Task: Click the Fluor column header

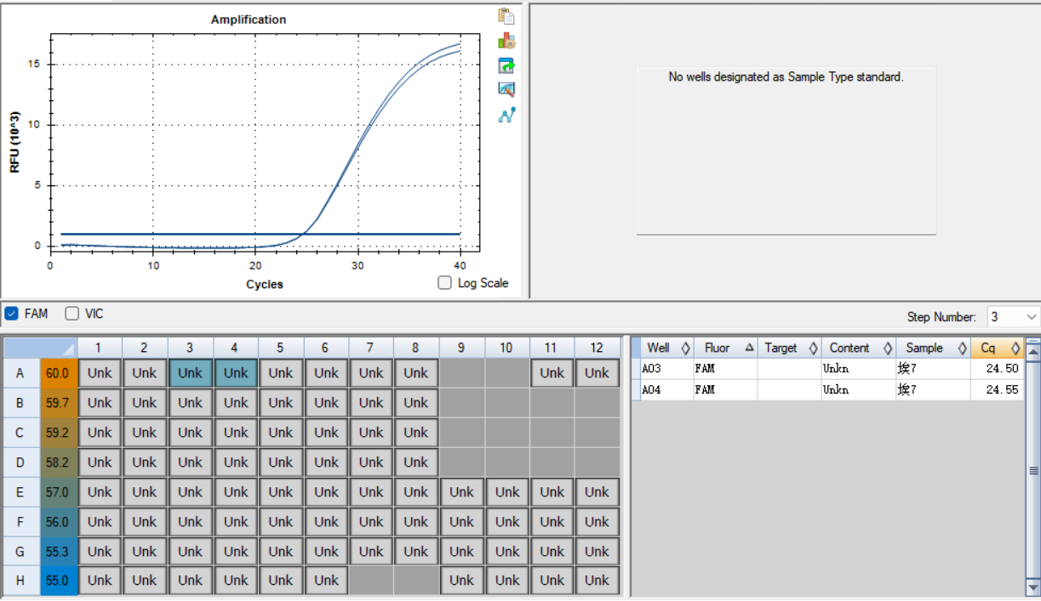Action: point(726,348)
